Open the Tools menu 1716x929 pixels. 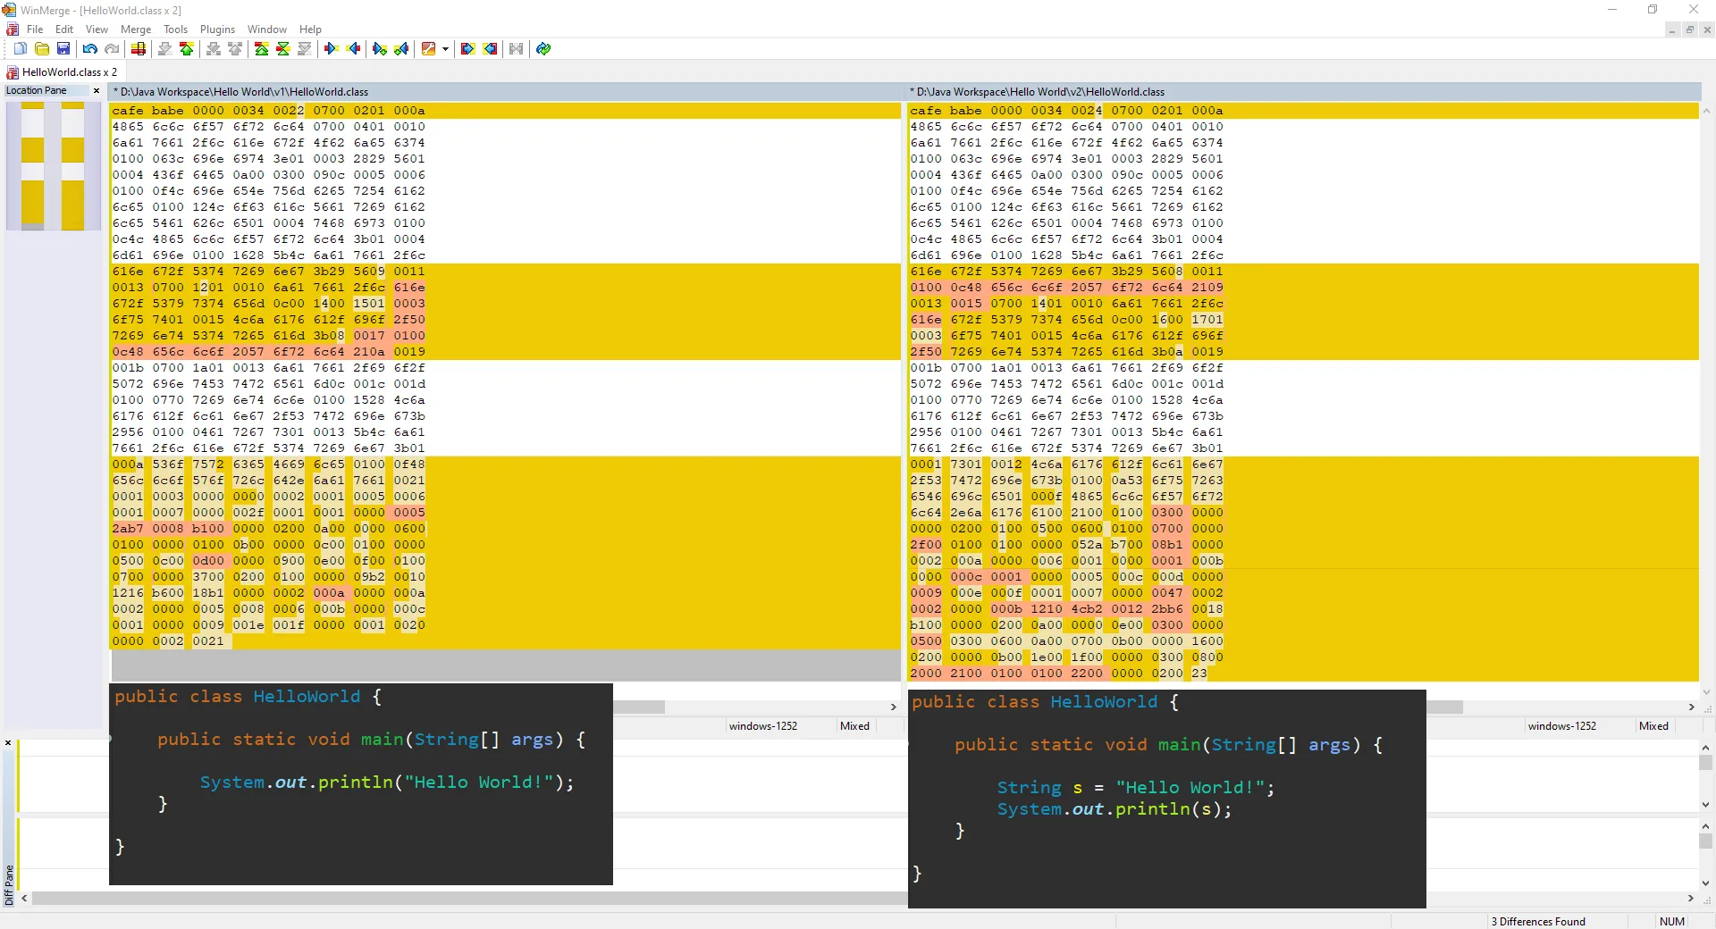coord(175,29)
